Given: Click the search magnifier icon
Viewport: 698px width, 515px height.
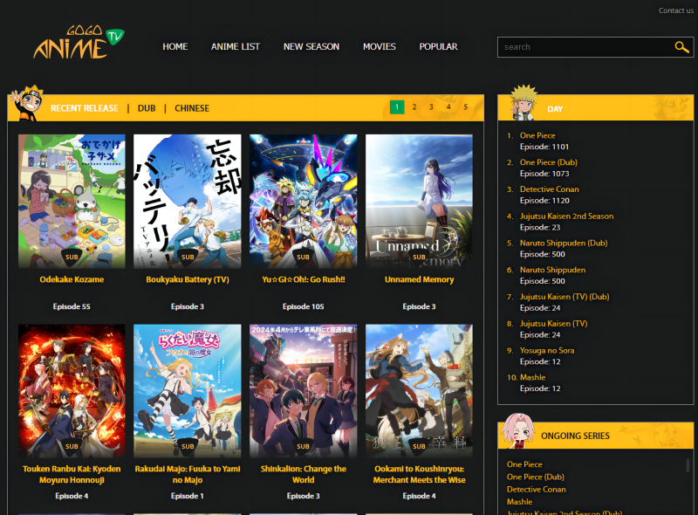Looking at the screenshot, I should pos(682,47).
